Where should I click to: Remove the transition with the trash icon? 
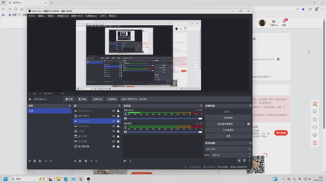pos(244,161)
